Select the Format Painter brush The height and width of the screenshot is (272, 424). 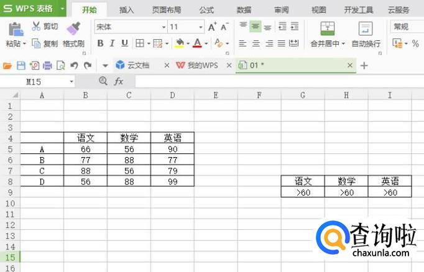click(73, 29)
